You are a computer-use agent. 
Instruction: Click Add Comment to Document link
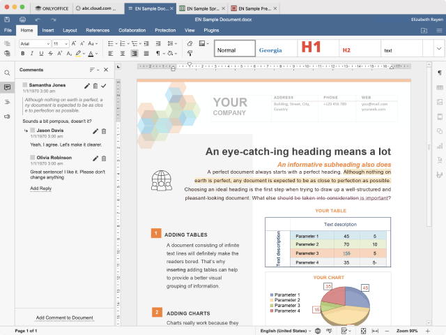click(64, 318)
